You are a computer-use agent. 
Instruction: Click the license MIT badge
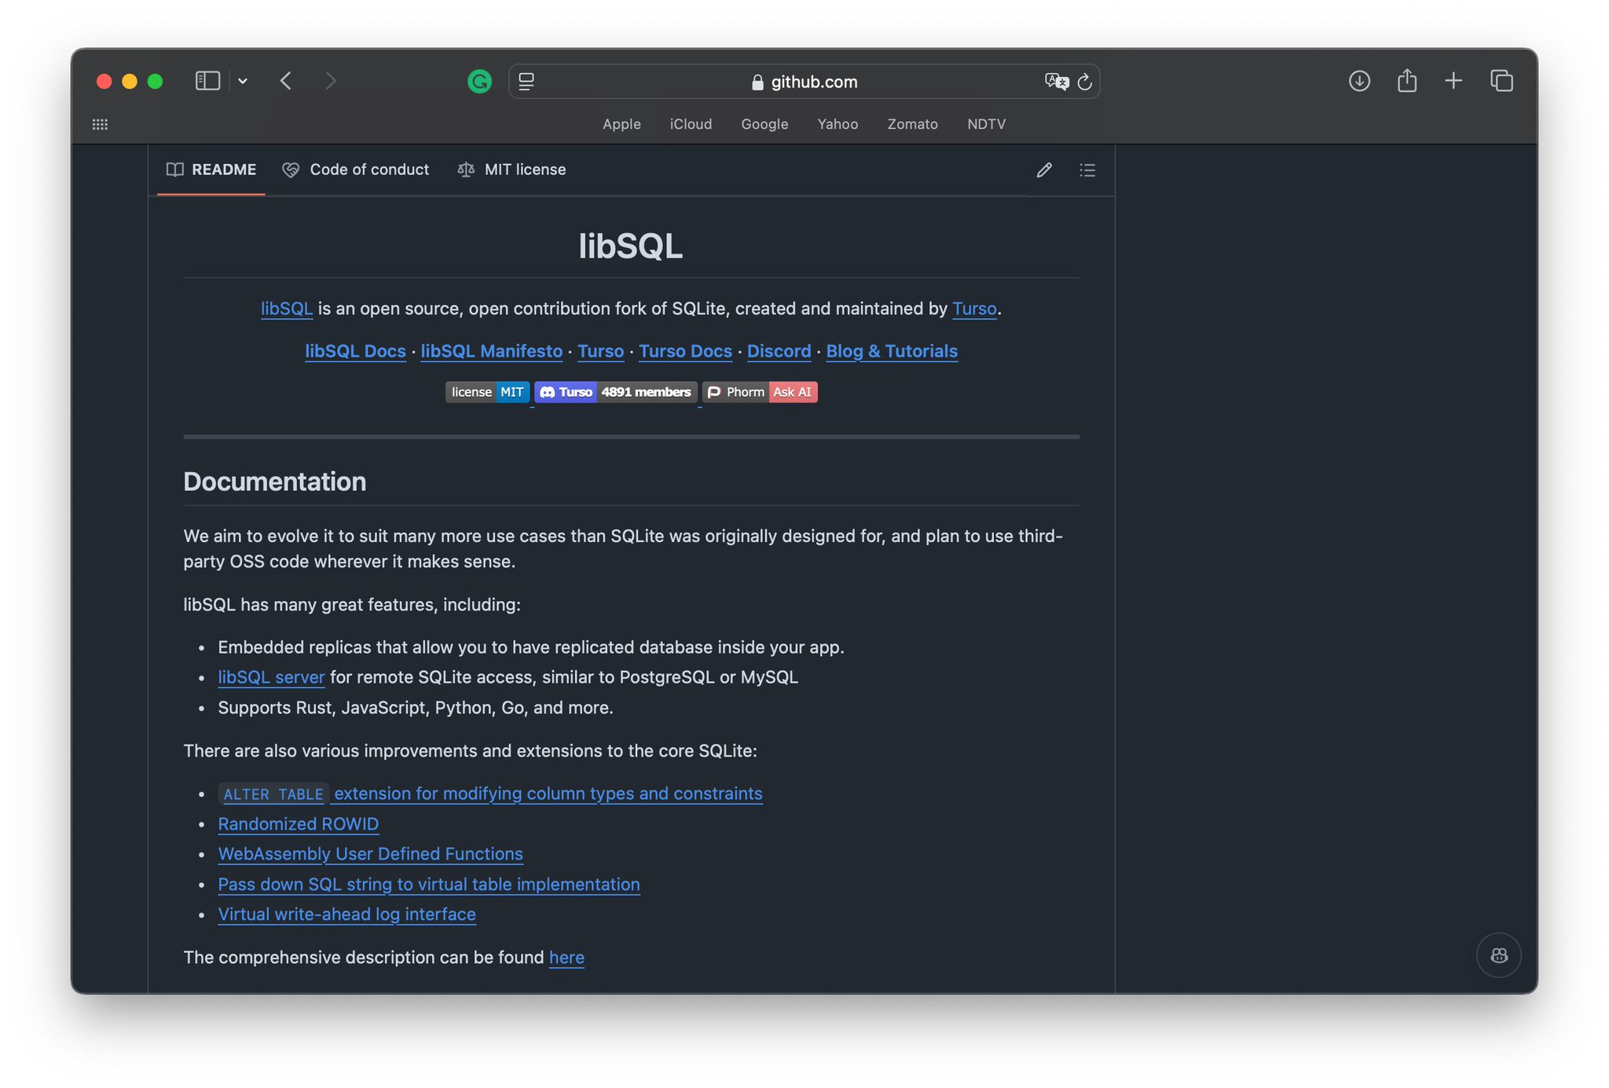pos(487,392)
